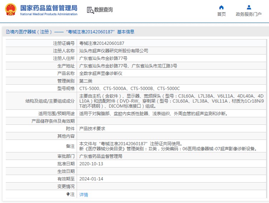Click the national emblem logo
Image resolution: width=269 pixels, height=203 pixels.
[10, 10]
